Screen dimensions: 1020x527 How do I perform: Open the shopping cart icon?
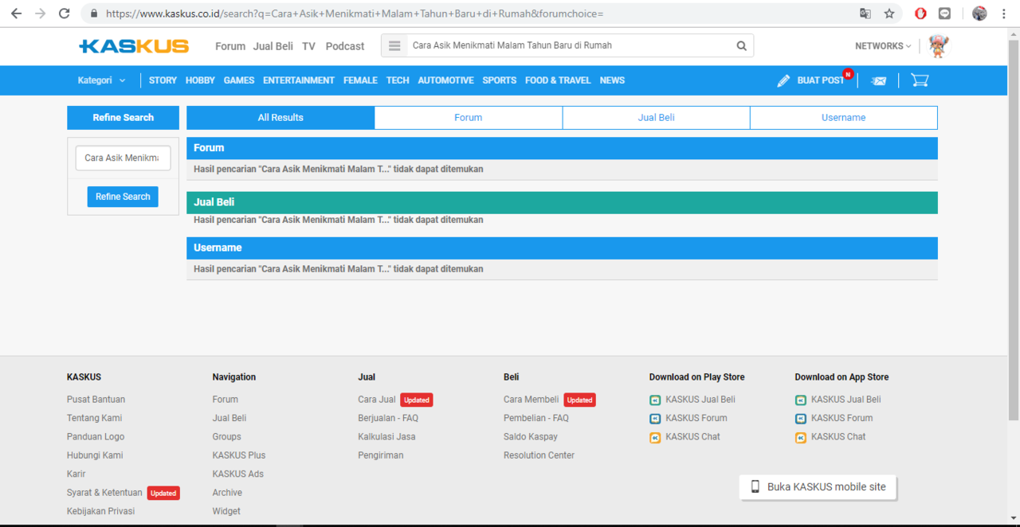pos(920,80)
